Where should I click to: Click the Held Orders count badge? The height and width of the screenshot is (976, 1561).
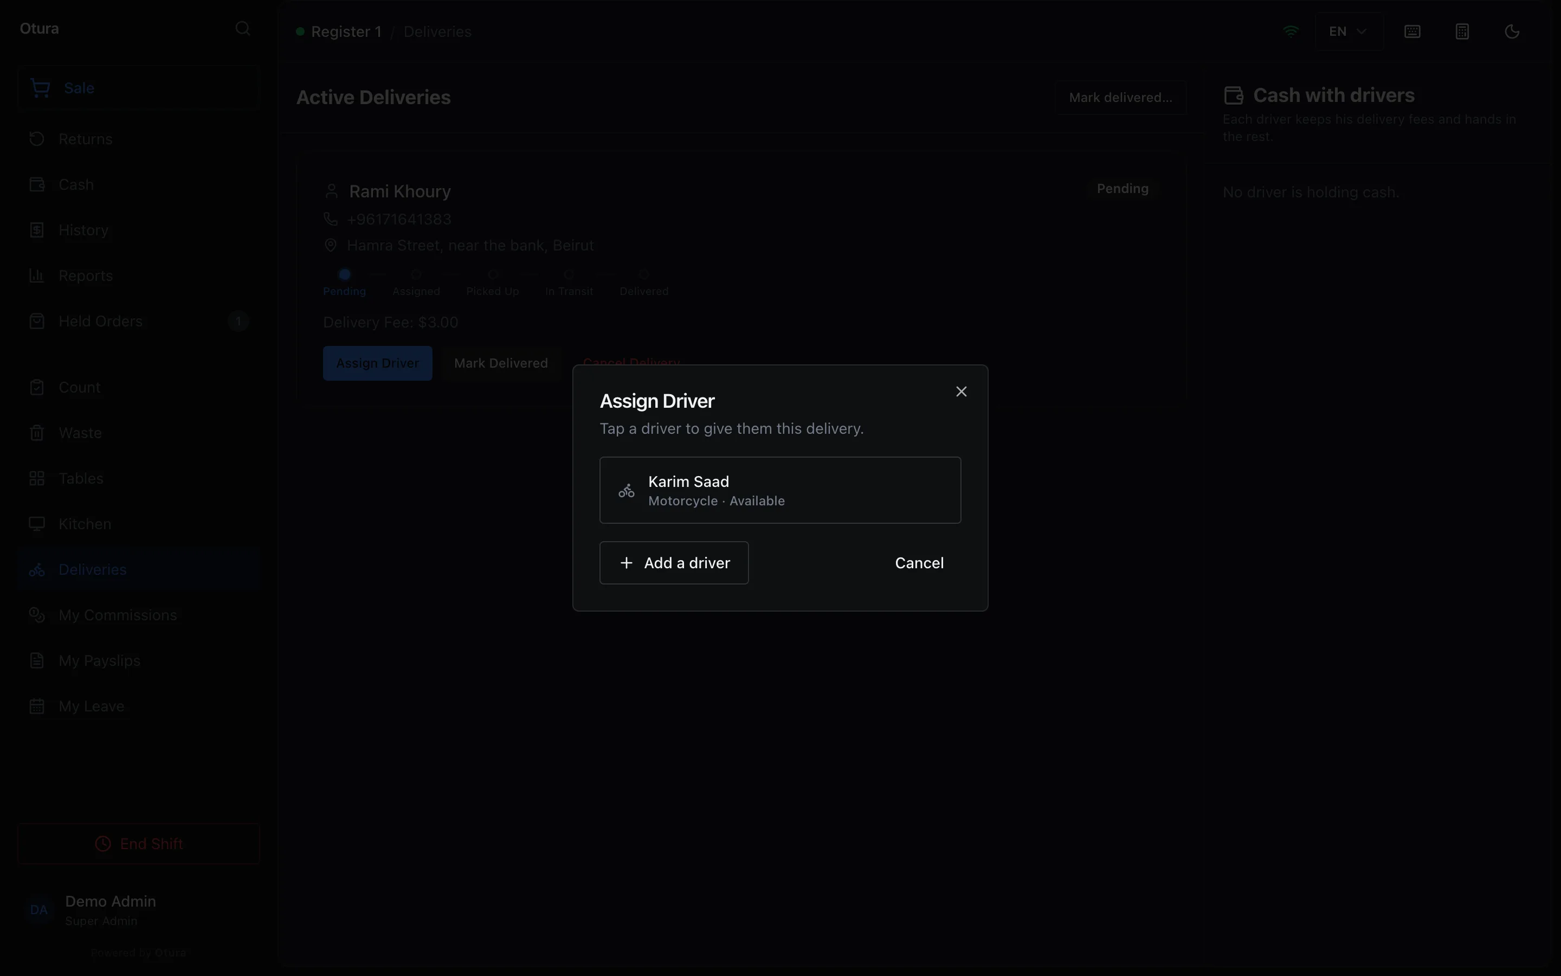coord(238,322)
